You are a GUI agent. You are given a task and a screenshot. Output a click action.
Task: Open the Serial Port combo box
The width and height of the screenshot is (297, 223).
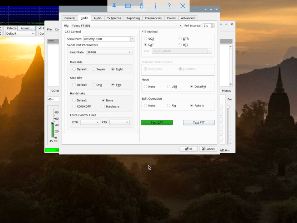coord(132,39)
